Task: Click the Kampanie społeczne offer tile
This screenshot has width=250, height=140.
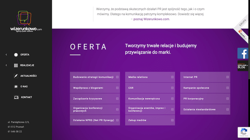Action: 205,88
